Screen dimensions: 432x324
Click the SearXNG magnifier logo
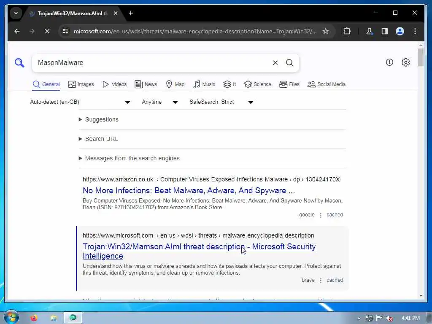[x=19, y=62]
